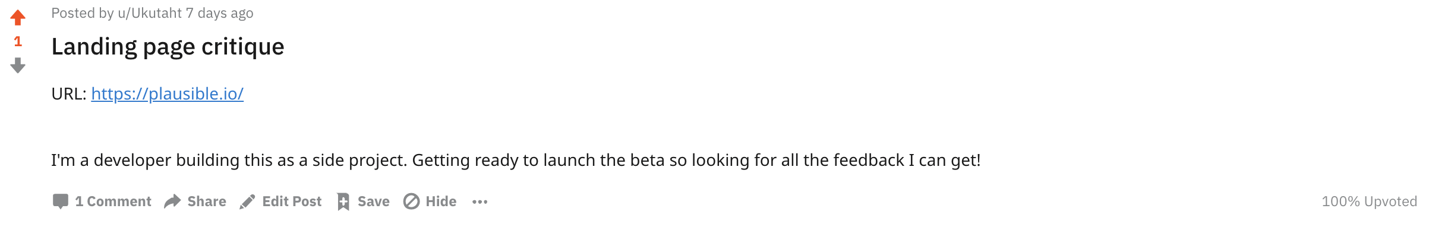Screen dimensions: 1432x250
Task: Click the Share arrow icon
Action: [172, 201]
